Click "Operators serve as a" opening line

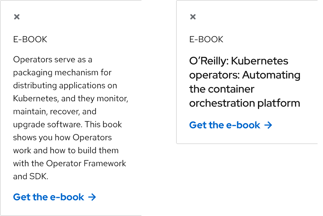click(53, 60)
